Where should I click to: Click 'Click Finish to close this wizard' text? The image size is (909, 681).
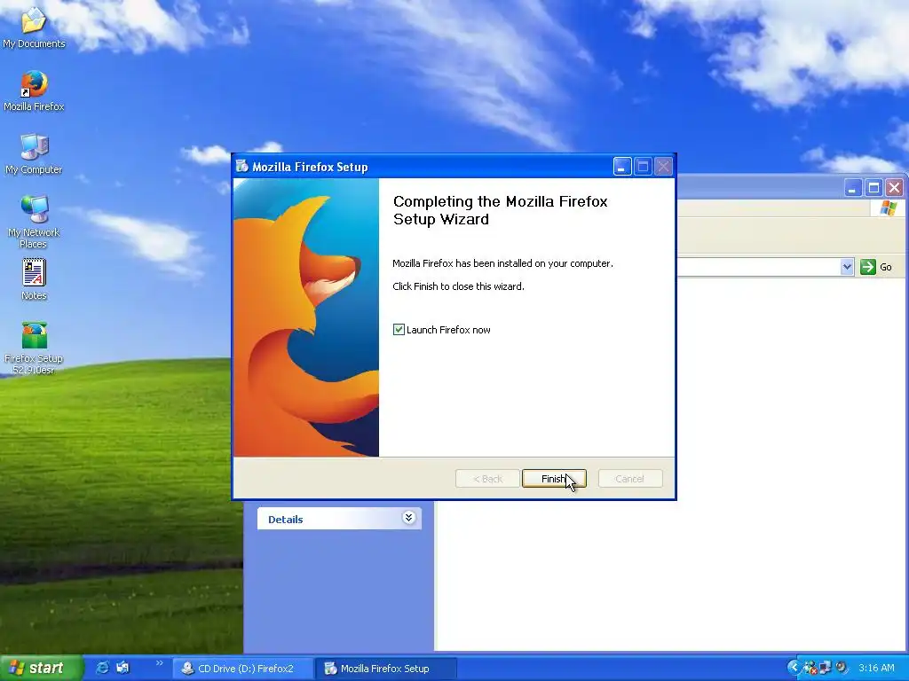pyautogui.click(x=458, y=286)
